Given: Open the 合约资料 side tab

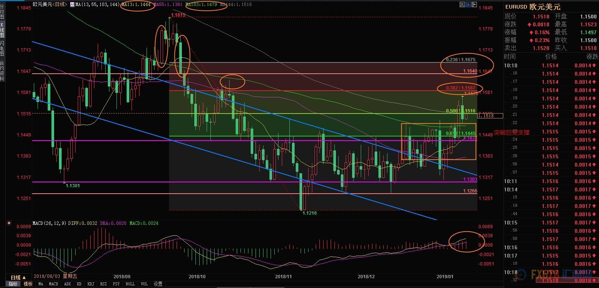Looking at the screenshot, I should coord(2,71).
